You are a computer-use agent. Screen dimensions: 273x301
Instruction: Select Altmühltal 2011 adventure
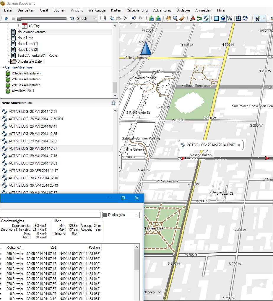point(23,91)
